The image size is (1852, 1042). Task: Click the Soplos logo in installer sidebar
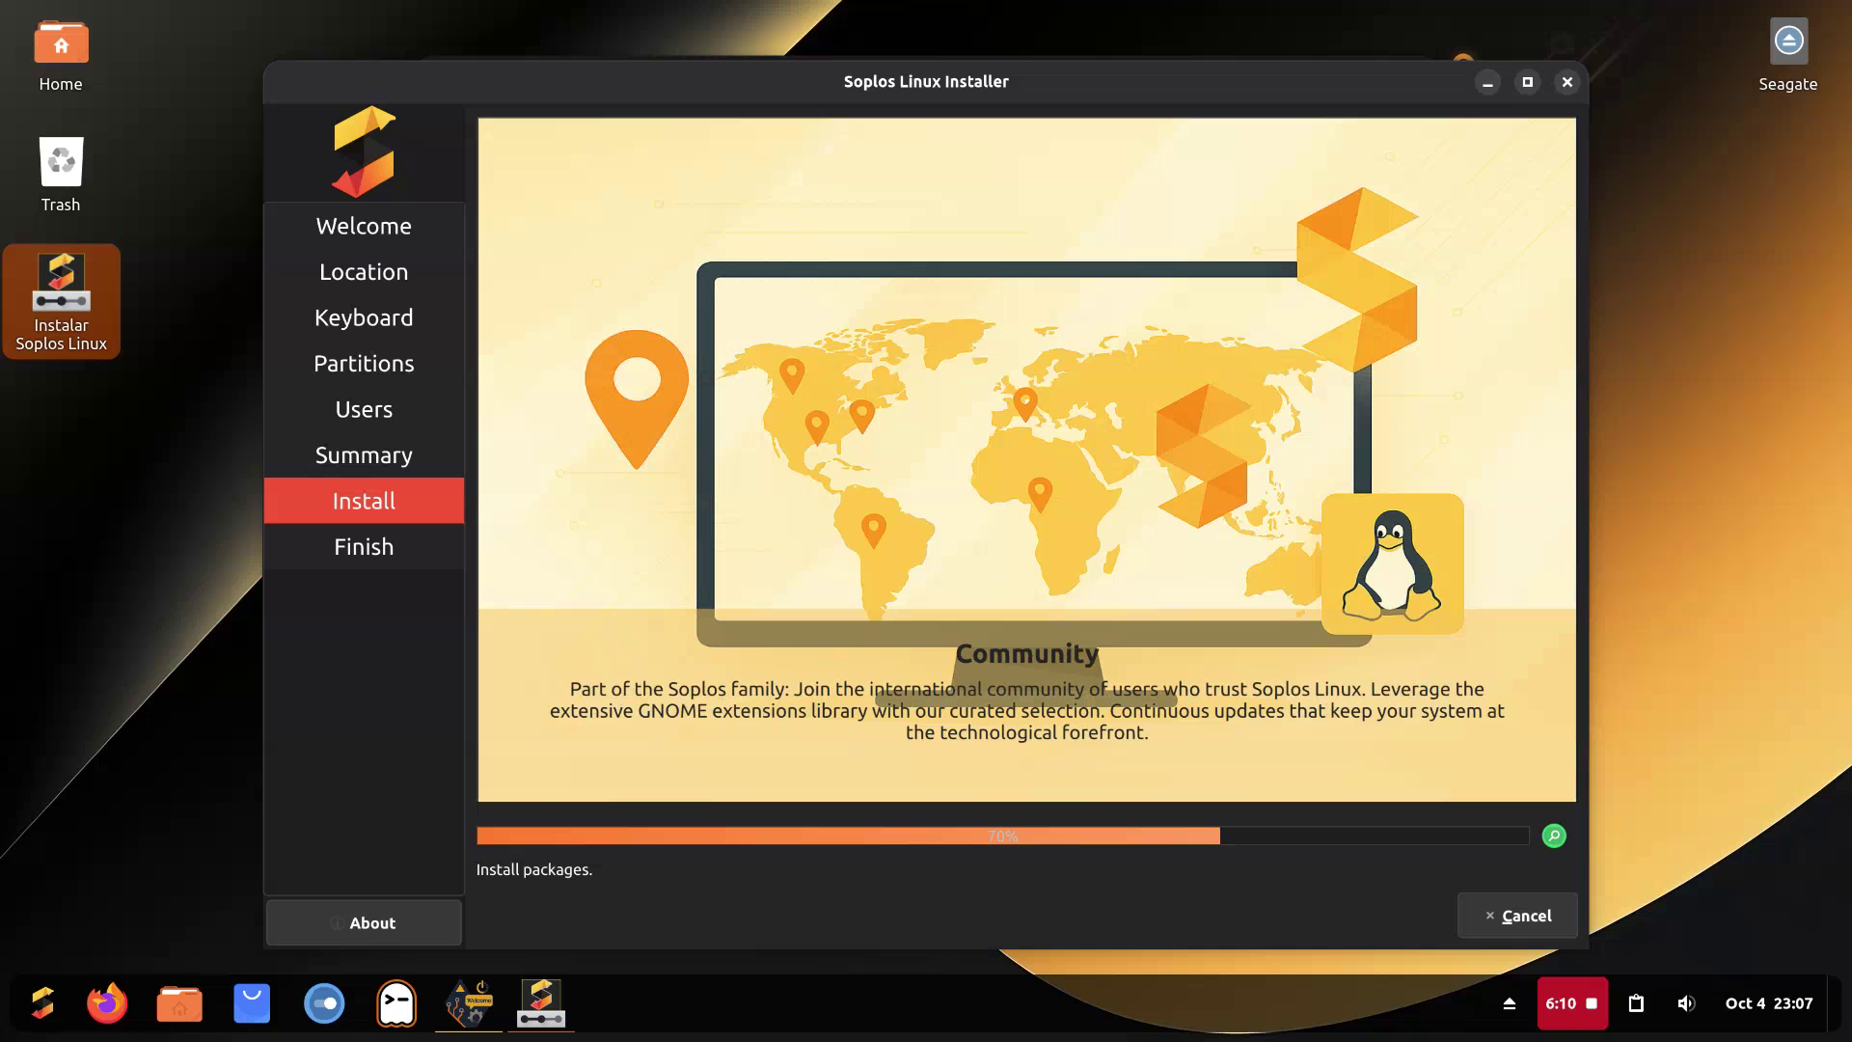[364, 151]
